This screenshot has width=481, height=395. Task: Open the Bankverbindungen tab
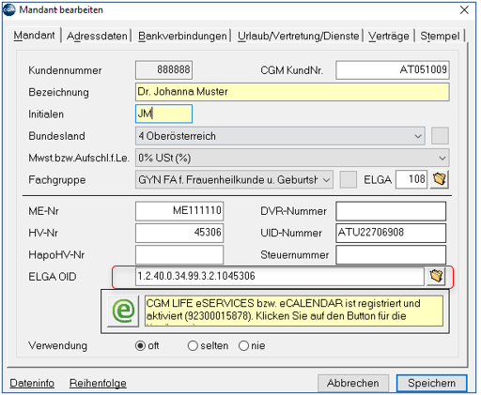coord(182,36)
